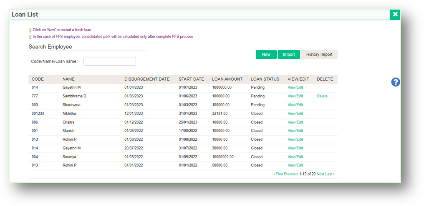Delete Sambhrama D's loan
The width and height of the screenshot is (424, 206).
pyautogui.click(x=322, y=96)
